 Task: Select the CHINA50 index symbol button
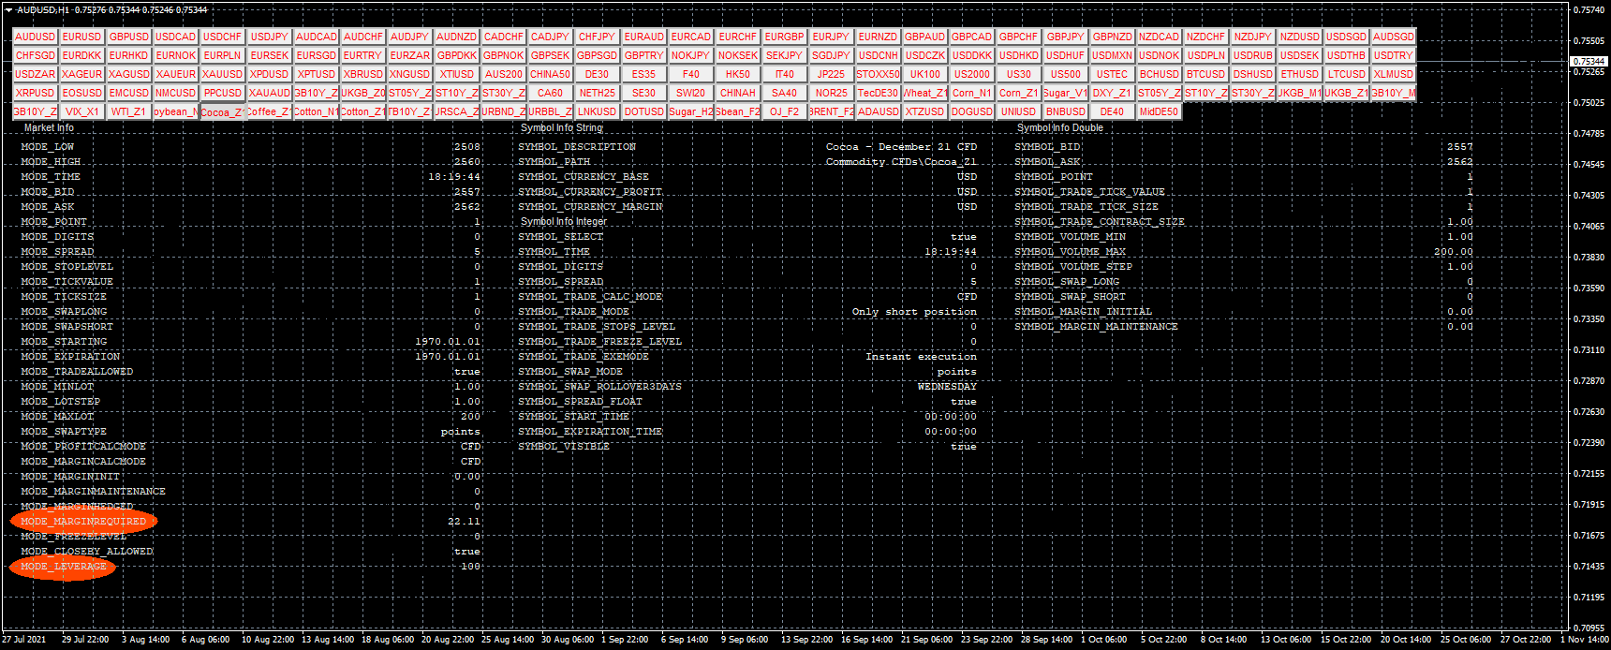pos(551,74)
